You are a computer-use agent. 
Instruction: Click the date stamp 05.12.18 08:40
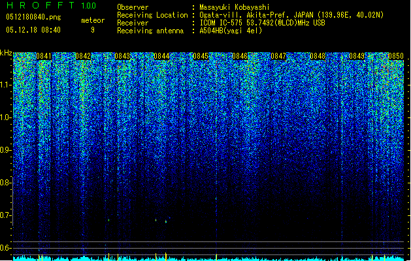[33, 30]
